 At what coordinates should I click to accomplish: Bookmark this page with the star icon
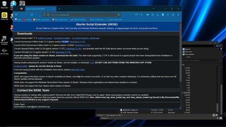[x=119, y=15]
